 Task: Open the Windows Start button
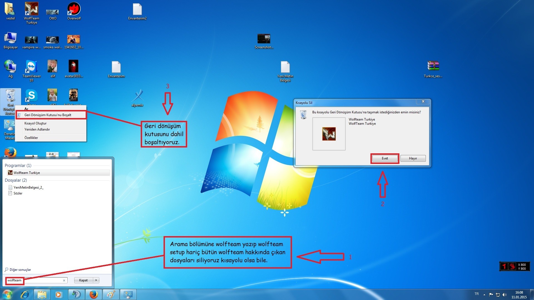7,294
